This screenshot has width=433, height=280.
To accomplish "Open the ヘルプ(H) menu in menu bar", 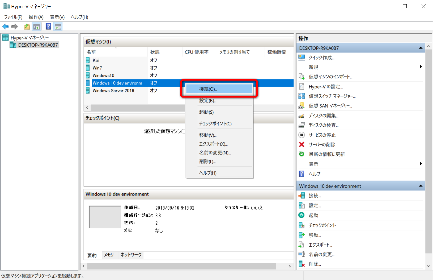I will [x=79, y=17].
